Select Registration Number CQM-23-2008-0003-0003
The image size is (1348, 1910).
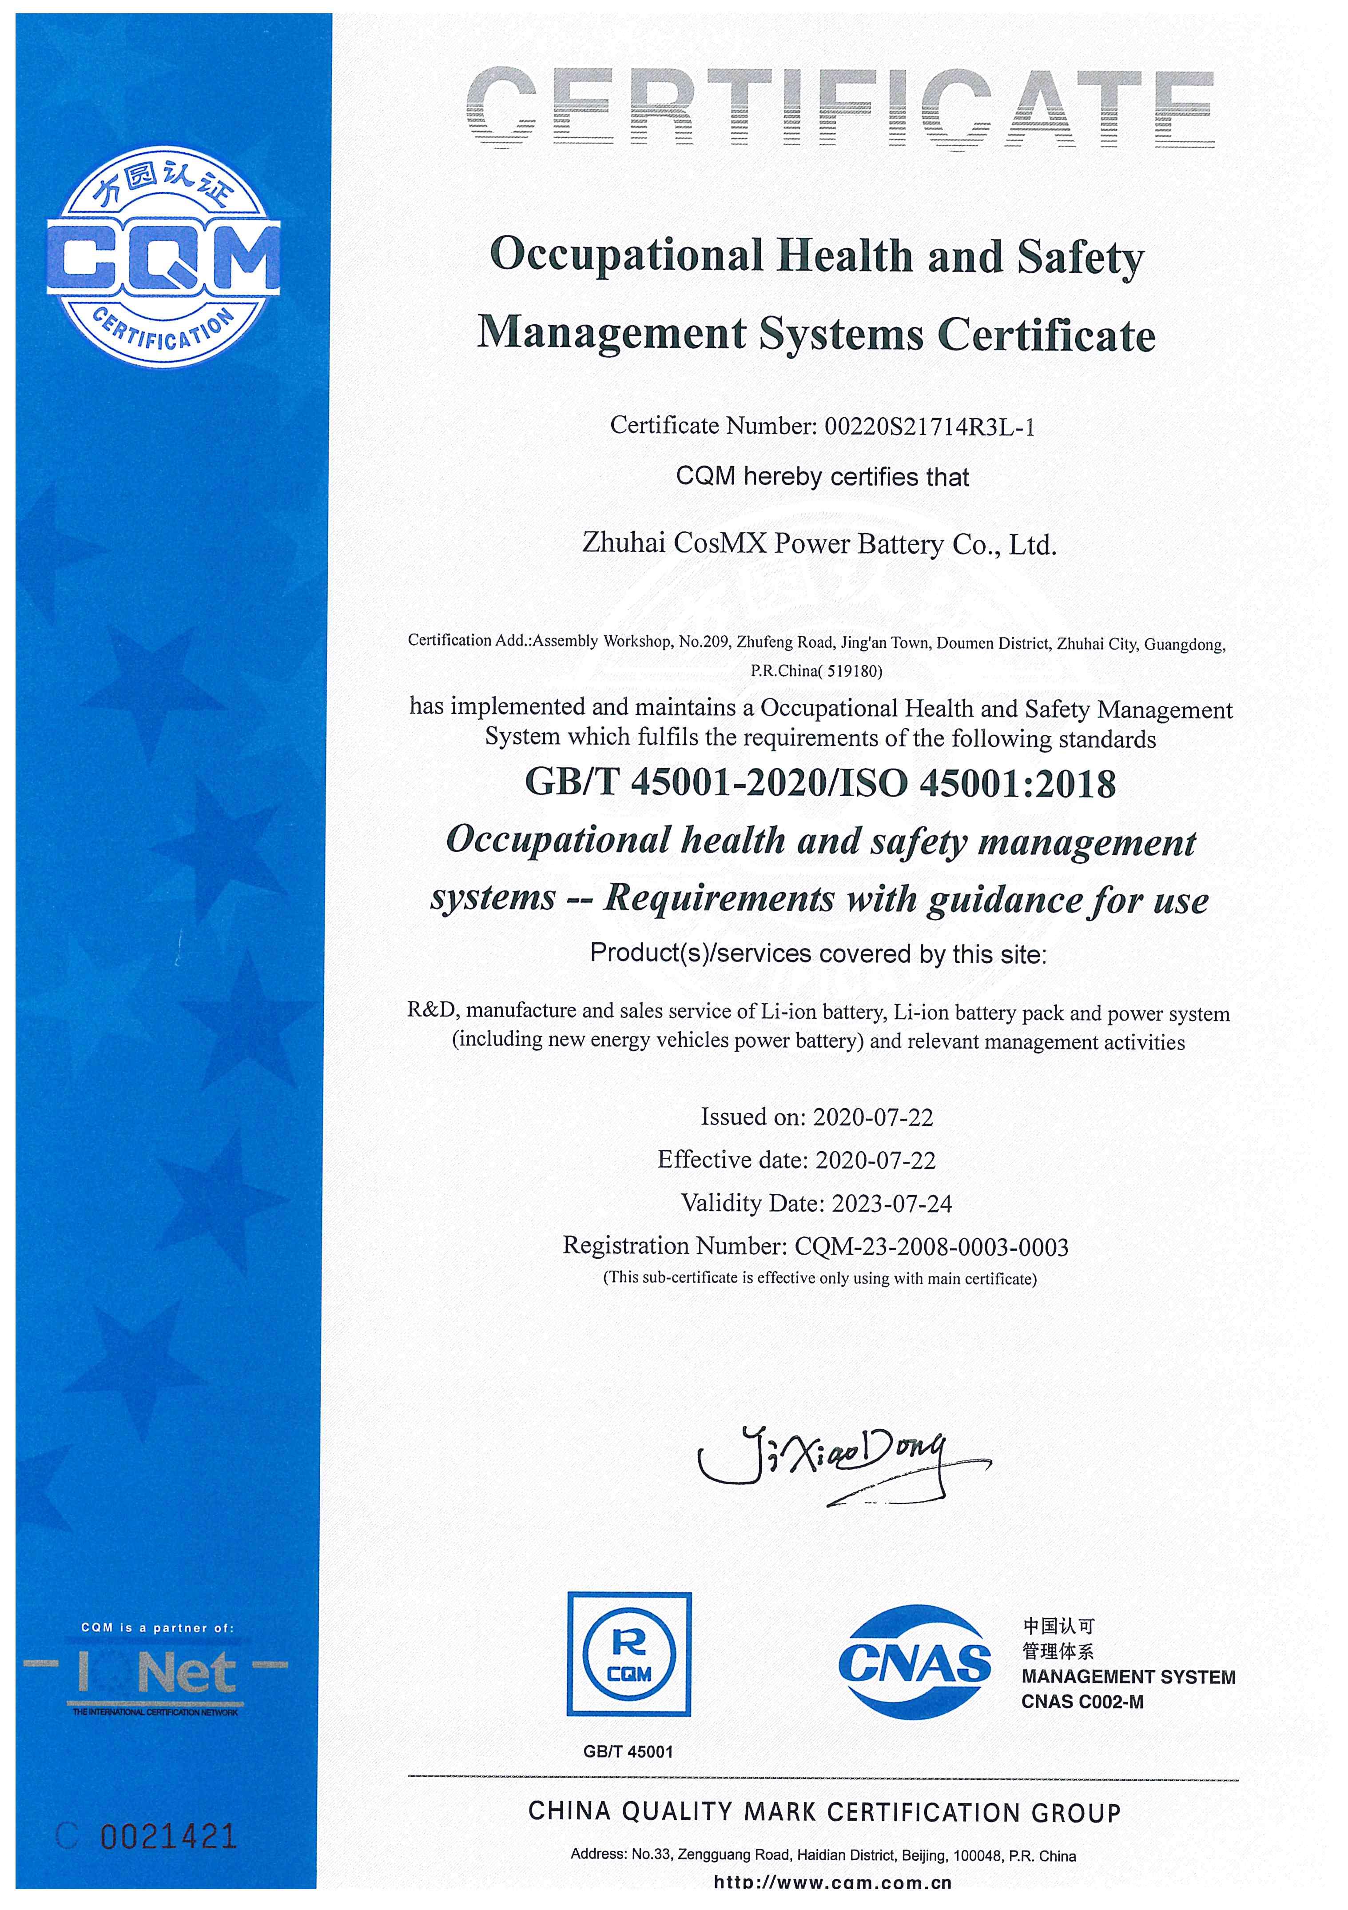(816, 1246)
